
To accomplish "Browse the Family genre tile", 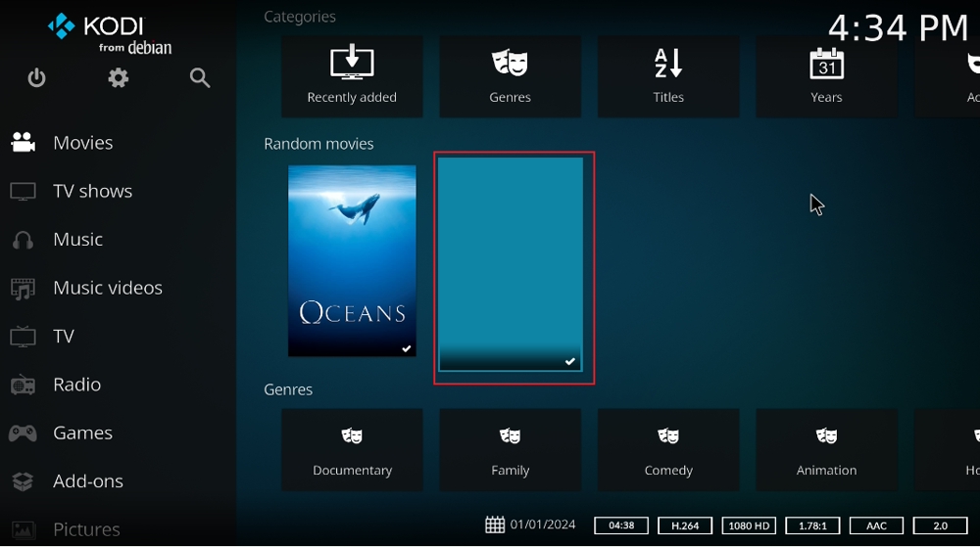I will (510, 450).
